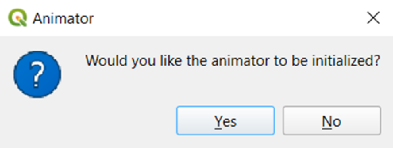Dismiss the dialog using the X icon
393x148 pixels.
373,18
